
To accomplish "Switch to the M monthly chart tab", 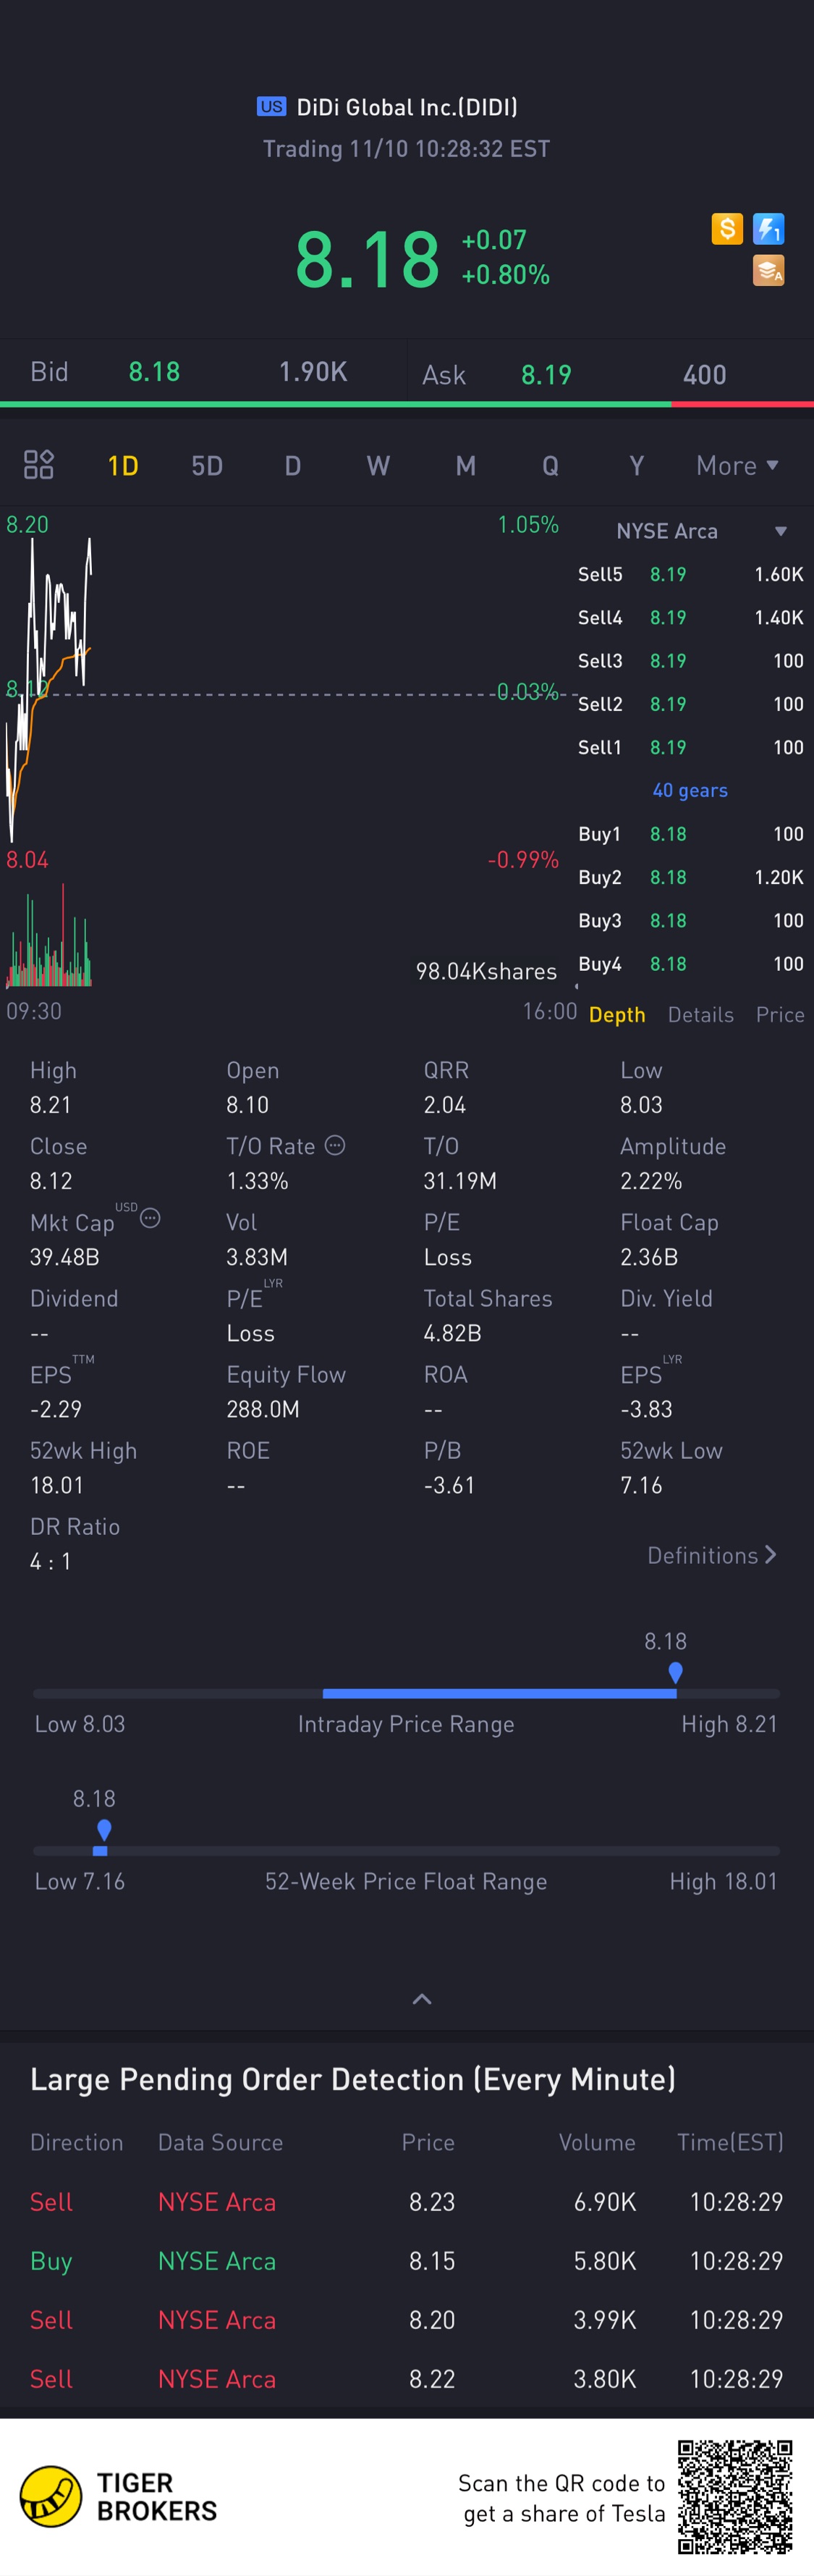I will (465, 466).
